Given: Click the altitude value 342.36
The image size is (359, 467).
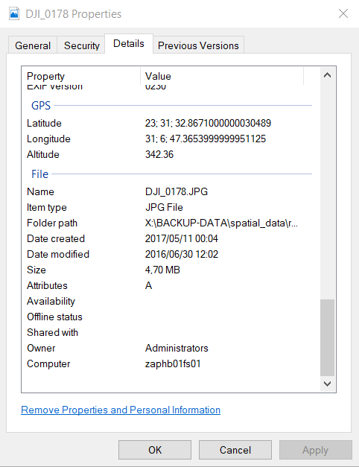Looking at the screenshot, I should click(x=159, y=154).
